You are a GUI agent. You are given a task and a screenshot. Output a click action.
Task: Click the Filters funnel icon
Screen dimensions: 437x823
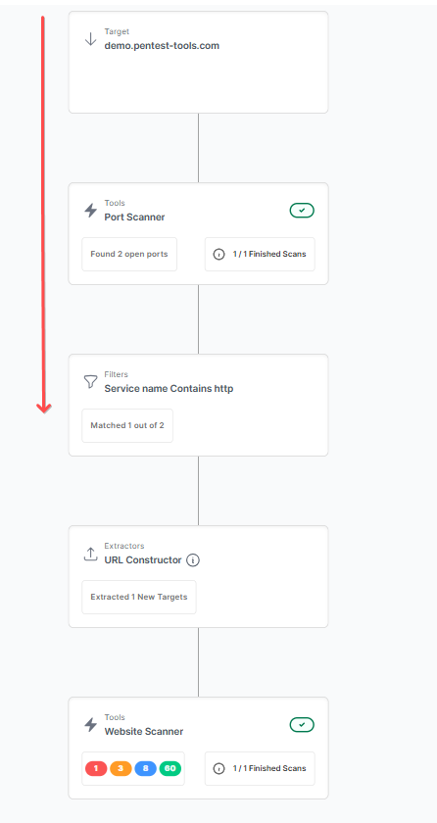click(x=91, y=381)
